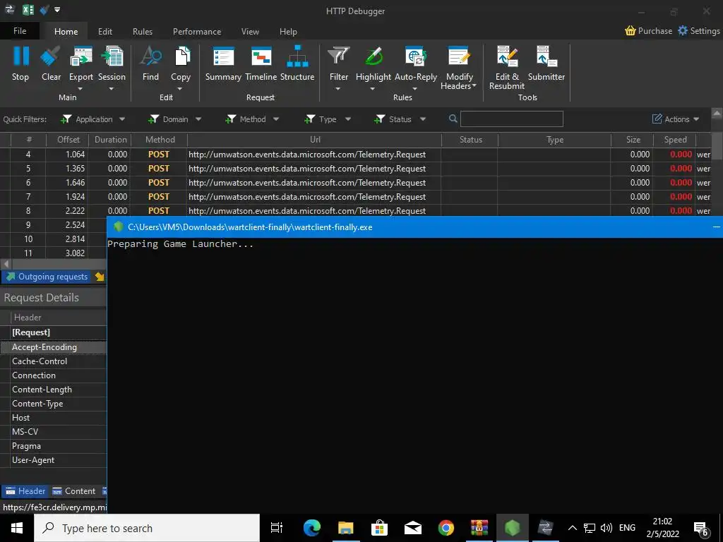The image size is (723, 542).
Task: Select the MS-CV header row
Action: pyautogui.click(x=54, y=432)
